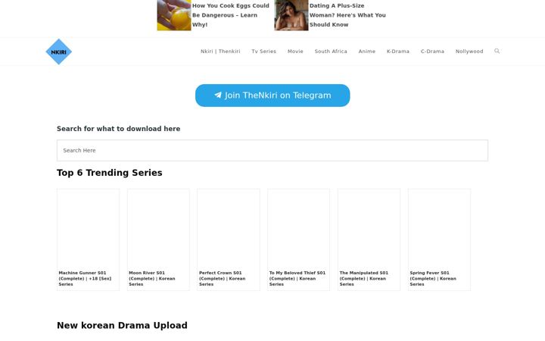Go to C-Drama menu item
This screenshot has width=545, height=341.
tap(432, 52)
